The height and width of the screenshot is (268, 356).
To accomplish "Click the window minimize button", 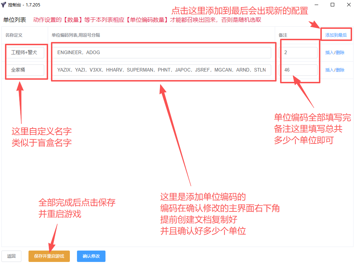I will click(x=316, y=5).
